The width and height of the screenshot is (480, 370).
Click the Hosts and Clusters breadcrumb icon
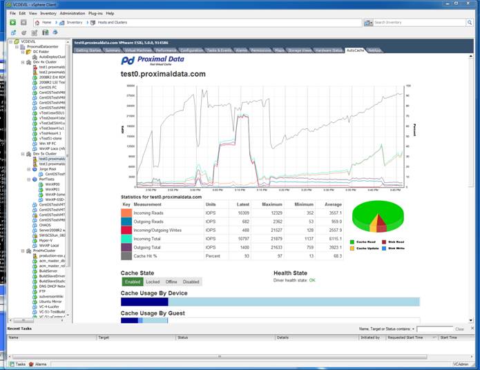93,23
